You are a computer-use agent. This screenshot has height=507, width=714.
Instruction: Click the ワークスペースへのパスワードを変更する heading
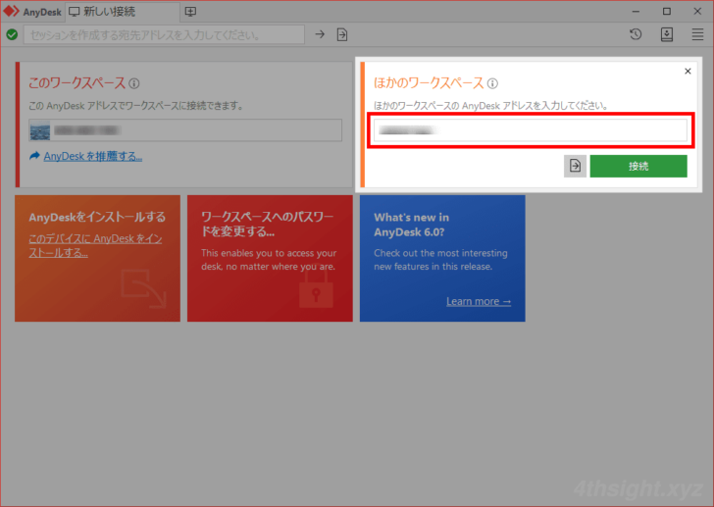pyautogui.click(x=268, y=224)
